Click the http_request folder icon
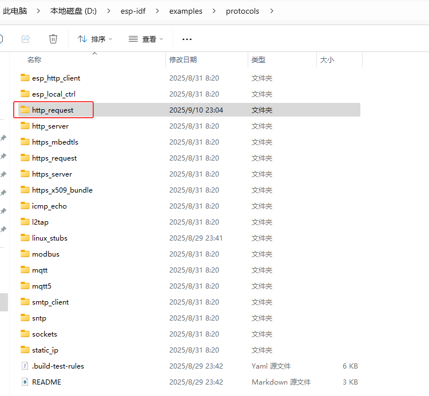 (25, 110)
